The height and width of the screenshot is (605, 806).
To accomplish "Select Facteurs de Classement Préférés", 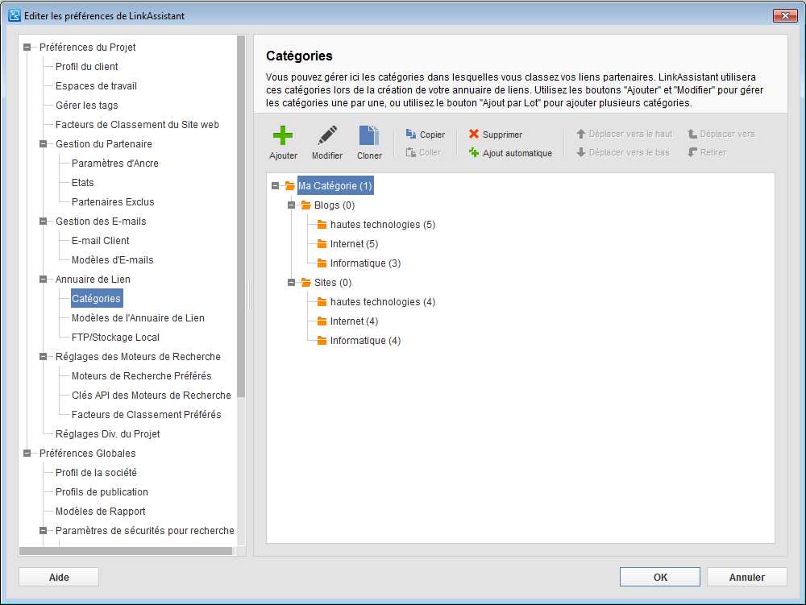I will (147, 414).
